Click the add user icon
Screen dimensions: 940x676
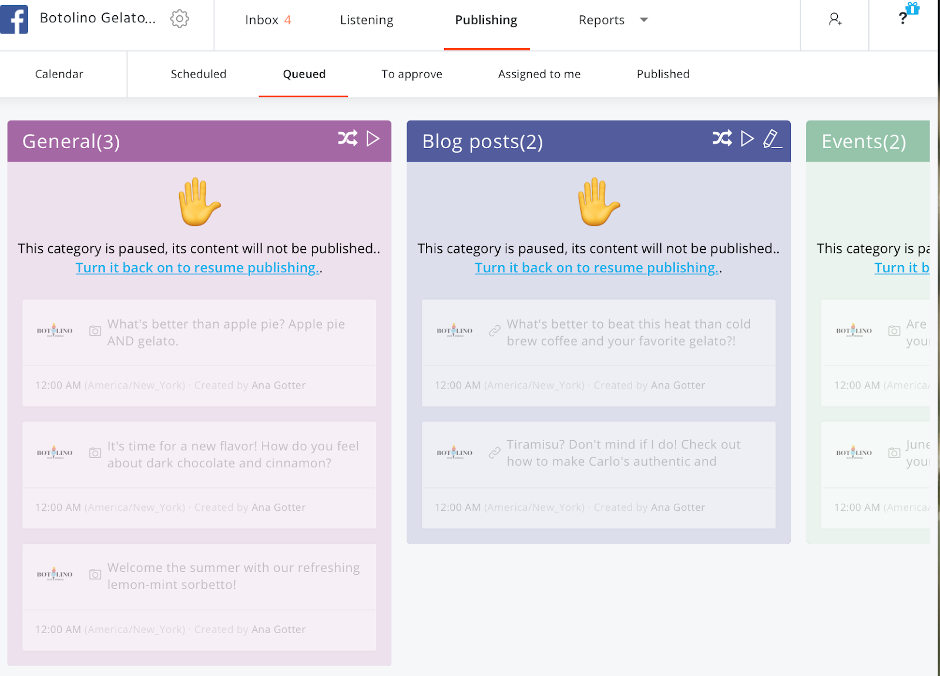point(835,20)
